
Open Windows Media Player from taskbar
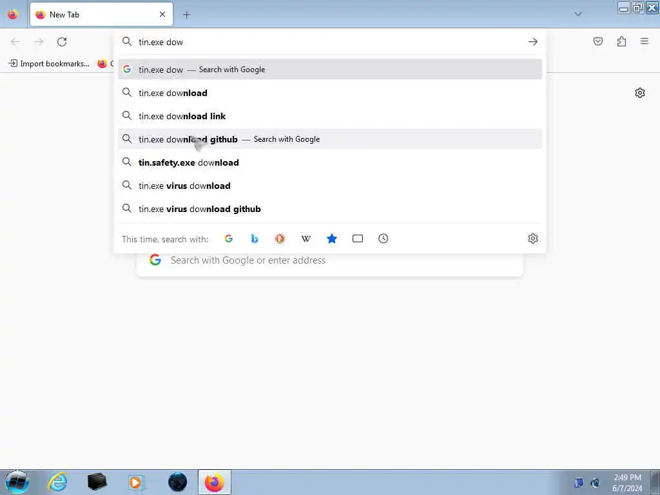[137, 482]
